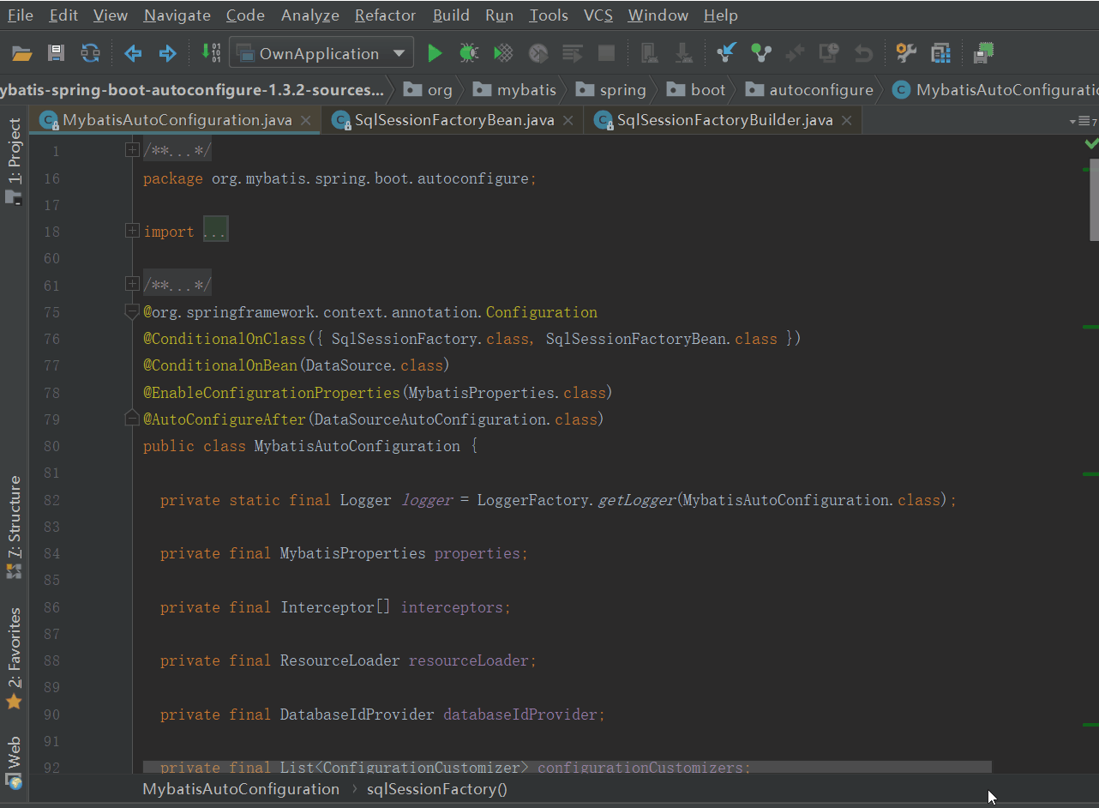
Task: Click the Profiler run icon
Action: [537, 53]
